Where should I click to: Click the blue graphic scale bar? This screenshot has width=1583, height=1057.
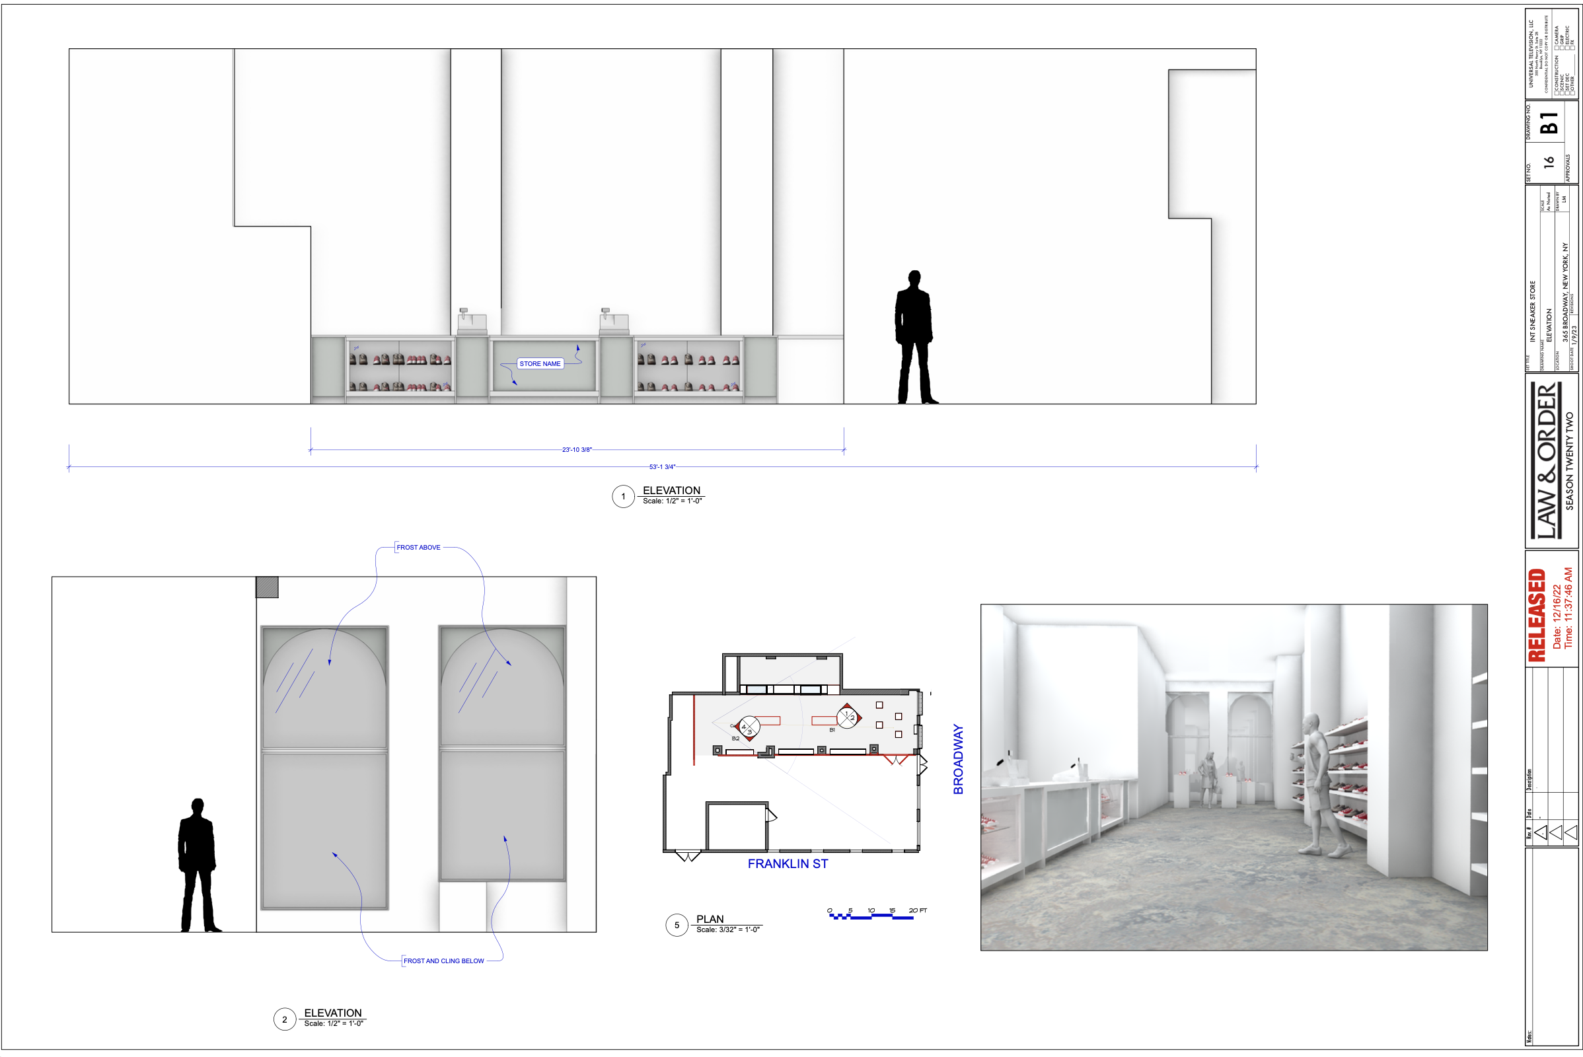871,917
